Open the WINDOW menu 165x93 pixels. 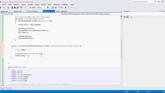pos(65,5)
